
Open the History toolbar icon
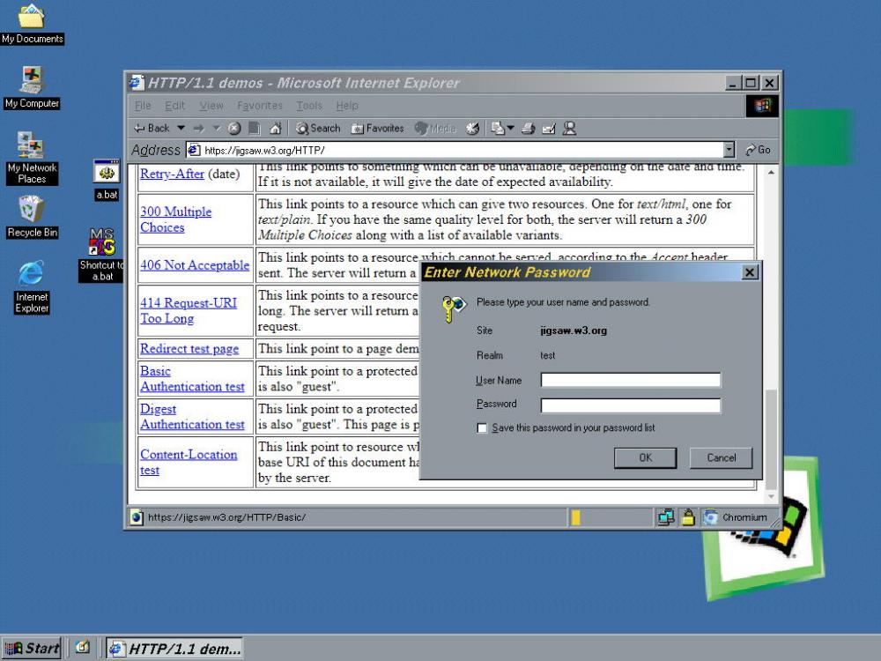tap(472, 129)
